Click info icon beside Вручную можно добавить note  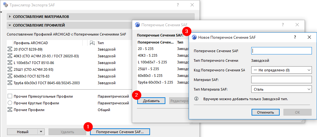click(x=196, y=99)
